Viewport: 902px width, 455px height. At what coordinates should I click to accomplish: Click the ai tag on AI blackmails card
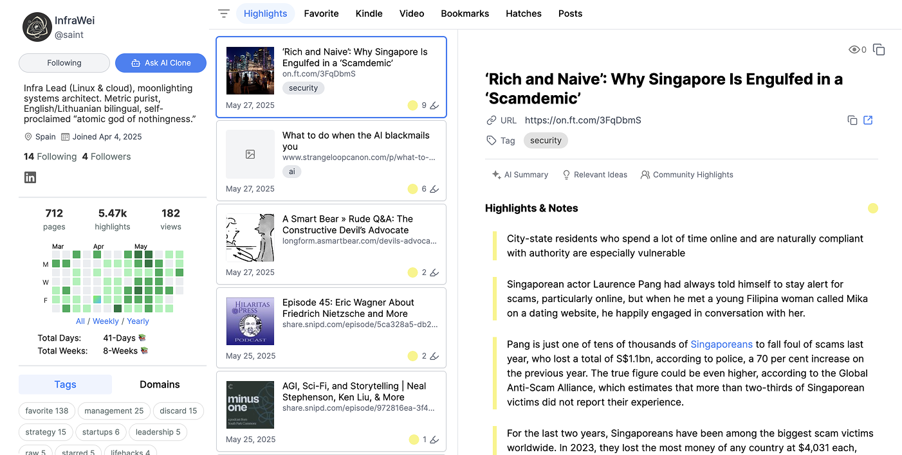292,172
